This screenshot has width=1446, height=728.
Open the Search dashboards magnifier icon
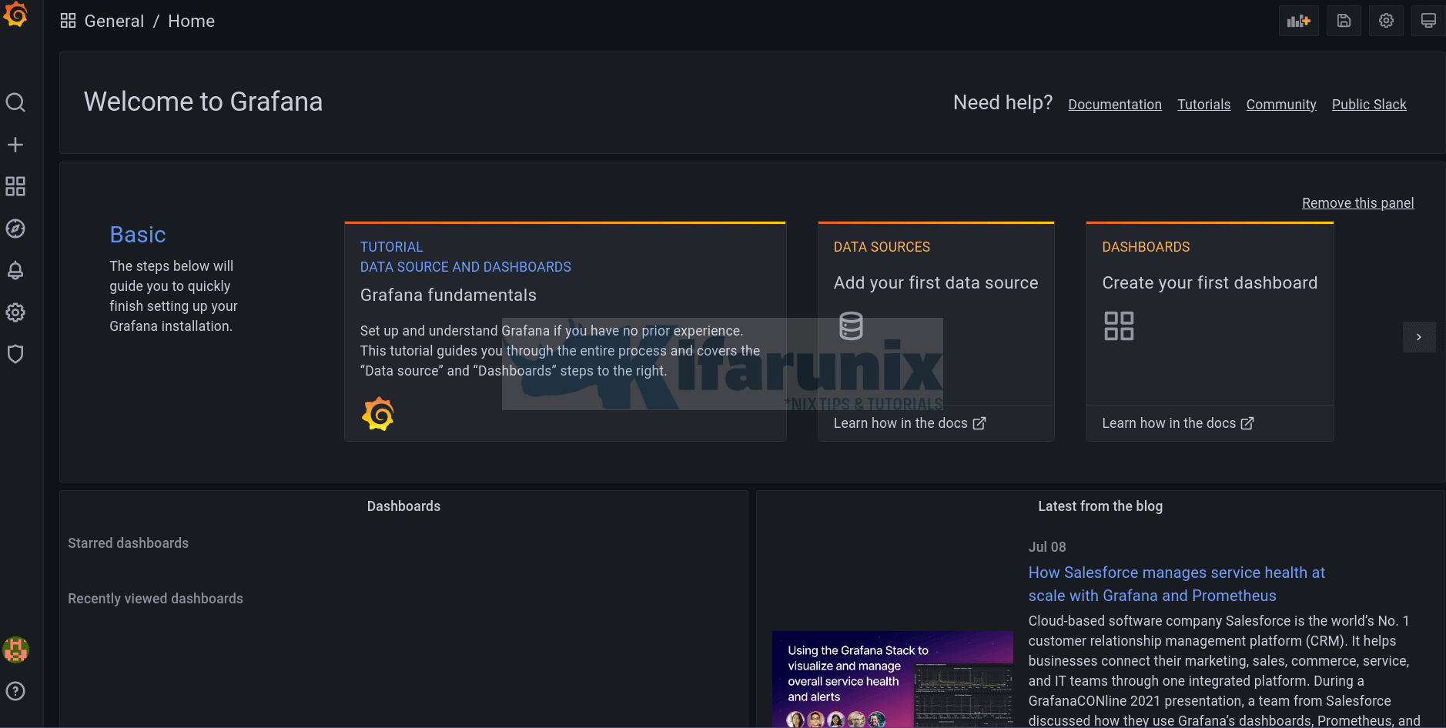click(15, 102)
